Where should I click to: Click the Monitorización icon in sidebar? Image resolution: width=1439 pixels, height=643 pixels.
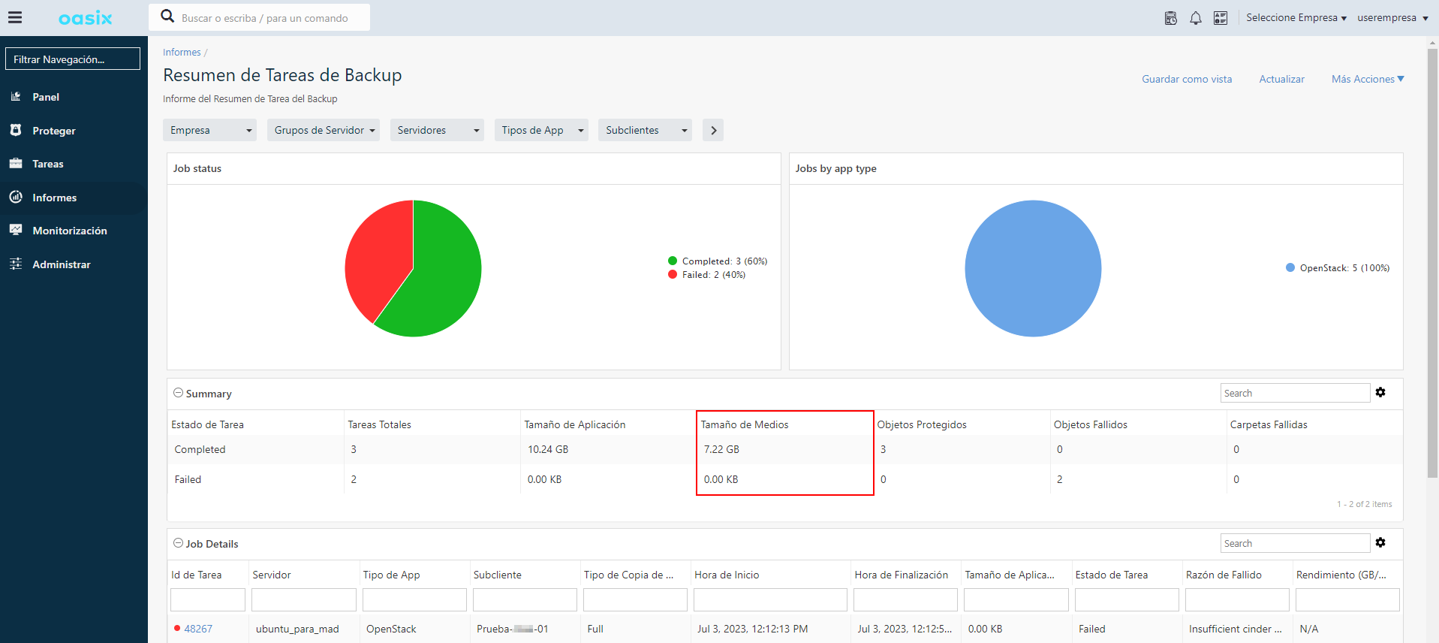(x=16, y=231)
